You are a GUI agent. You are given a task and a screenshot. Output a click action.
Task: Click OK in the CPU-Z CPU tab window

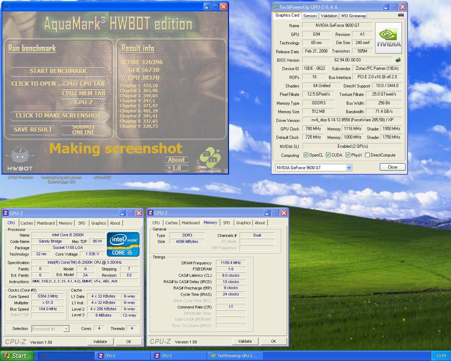tap(129, 342)
